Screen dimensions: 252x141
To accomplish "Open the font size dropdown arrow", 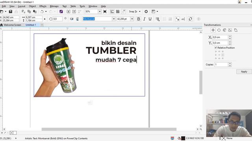I will click(x=132, y=19).
